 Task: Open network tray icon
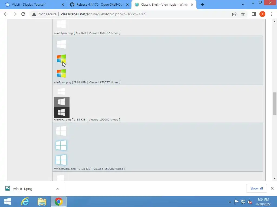pyautogui.click(x=243, y=202)
